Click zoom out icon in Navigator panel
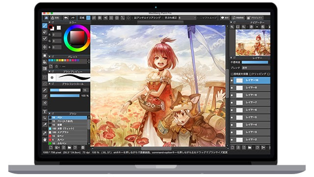314x177 pixels. (243, 27)
